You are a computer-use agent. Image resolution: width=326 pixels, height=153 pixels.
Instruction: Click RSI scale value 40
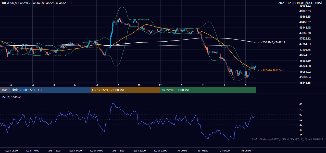click(x=301, y=125)
